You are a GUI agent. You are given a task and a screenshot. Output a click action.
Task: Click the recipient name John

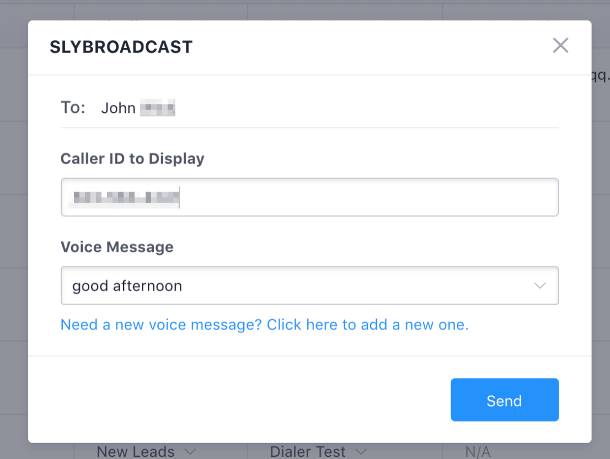click(x=118, y=108)
